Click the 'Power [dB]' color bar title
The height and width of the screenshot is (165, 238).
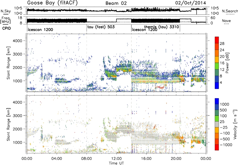pos(227,63)
